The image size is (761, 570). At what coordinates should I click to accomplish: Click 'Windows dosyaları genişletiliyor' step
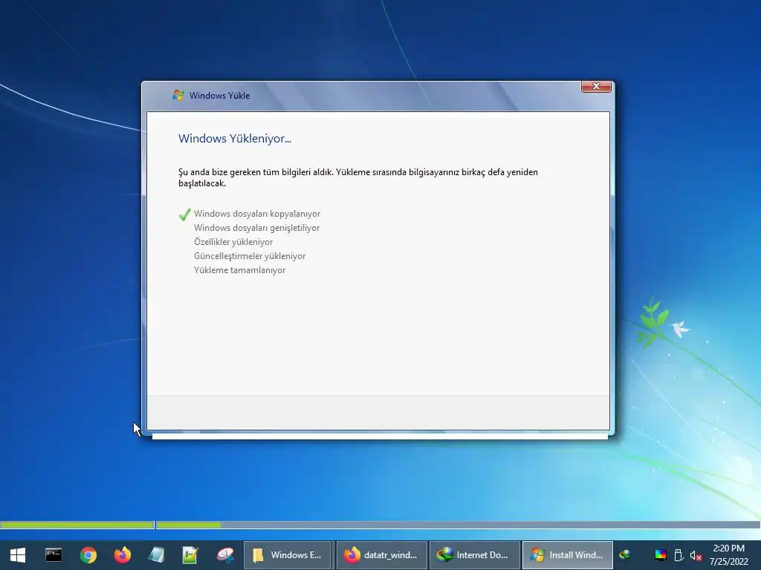coord(256,228)
